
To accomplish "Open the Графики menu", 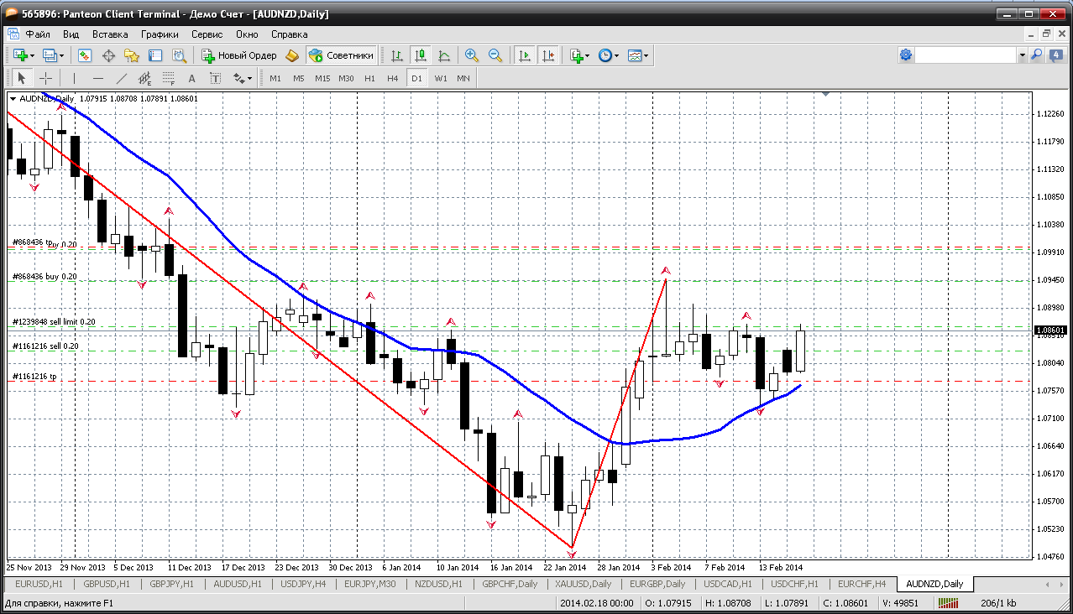I will tap(160, 34).
